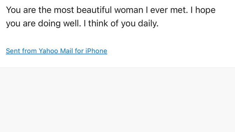Click the word "doing" in the message body
235x132 pixels.
pyautogui.click(x=49, y=24)
